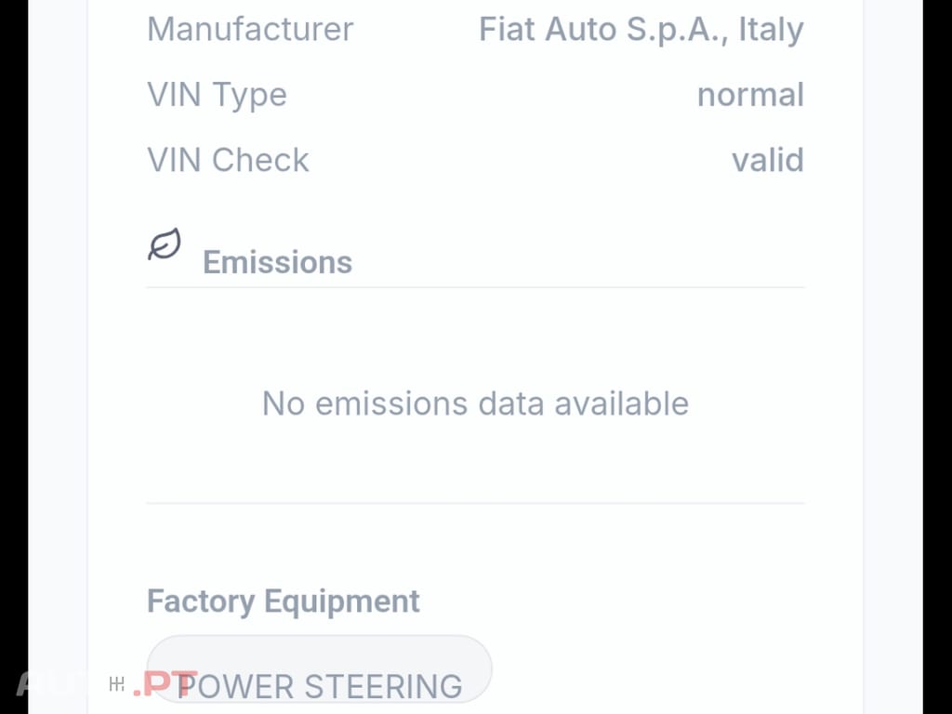Select the gearbox icon near POWER STEERING
The image size is (952, 714).
117,682
